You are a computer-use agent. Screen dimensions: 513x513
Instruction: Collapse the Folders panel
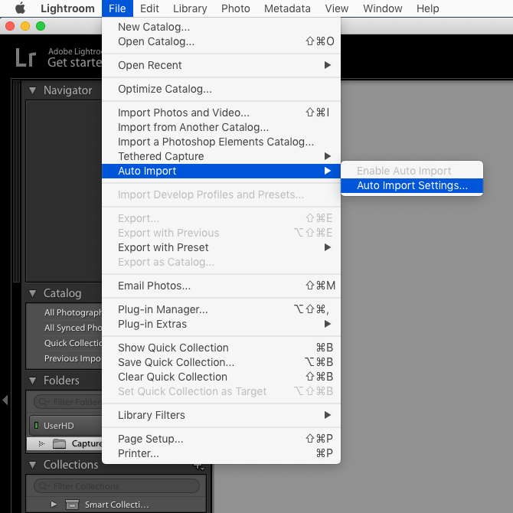coord(32,381)
